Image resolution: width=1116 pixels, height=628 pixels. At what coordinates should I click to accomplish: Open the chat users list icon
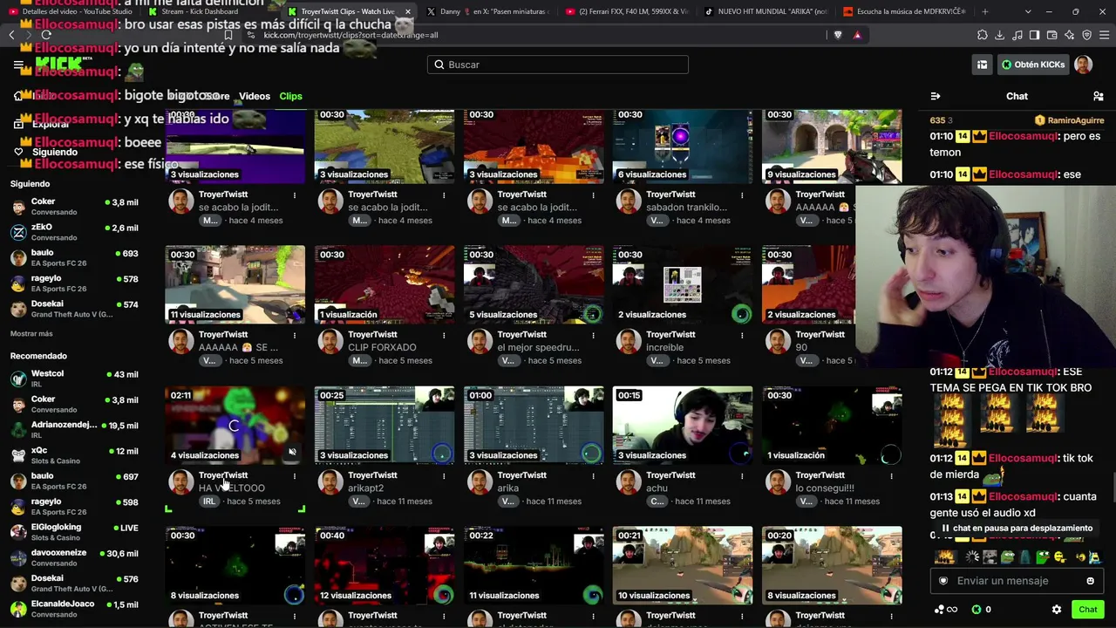[x=1099, y=96]
